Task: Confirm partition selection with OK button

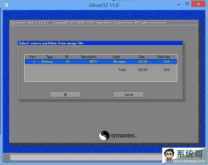Action: [x=65, y=94]
